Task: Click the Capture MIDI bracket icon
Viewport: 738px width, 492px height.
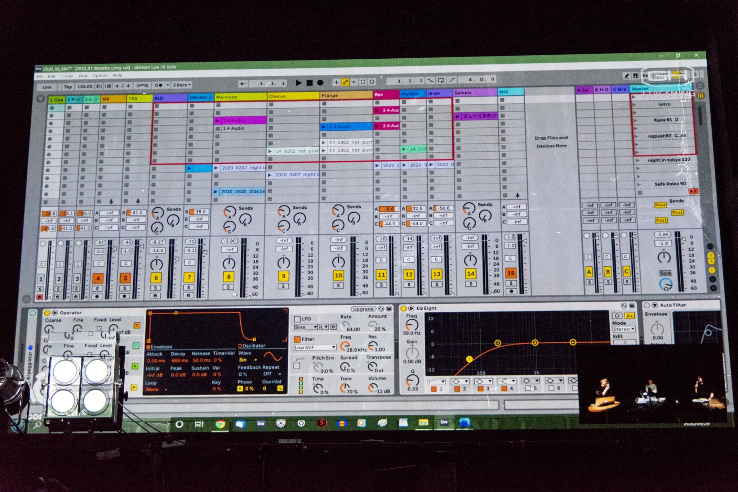Action: pos(363,82)
